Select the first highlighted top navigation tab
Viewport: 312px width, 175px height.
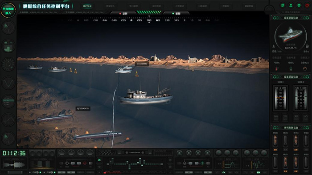[87, 6]
